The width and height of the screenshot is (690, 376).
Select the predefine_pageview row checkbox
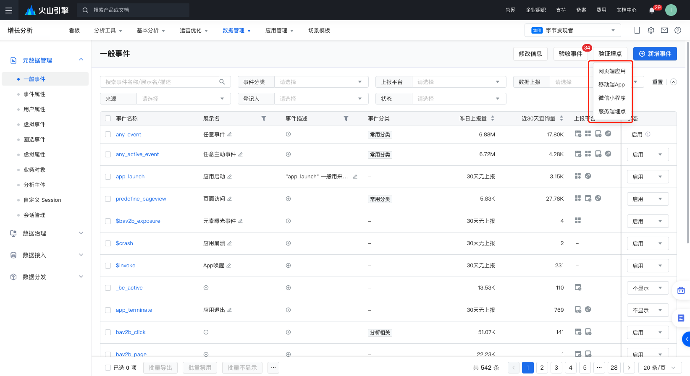(x=108, y=199)
